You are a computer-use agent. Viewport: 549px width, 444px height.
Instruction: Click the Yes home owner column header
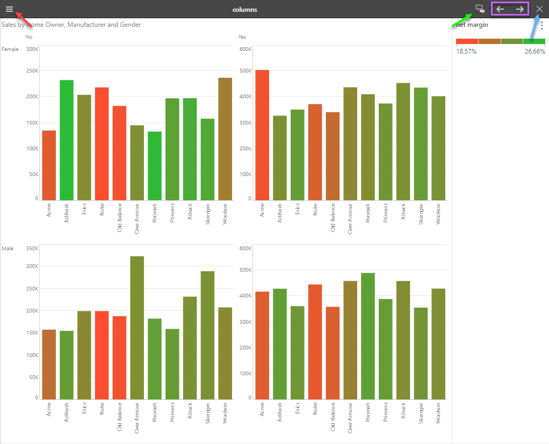[242, 37]
